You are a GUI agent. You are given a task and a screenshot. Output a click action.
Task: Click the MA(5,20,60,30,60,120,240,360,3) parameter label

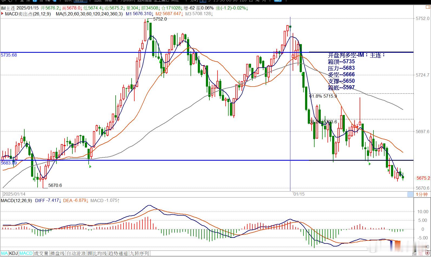click(x=89, y=14)
